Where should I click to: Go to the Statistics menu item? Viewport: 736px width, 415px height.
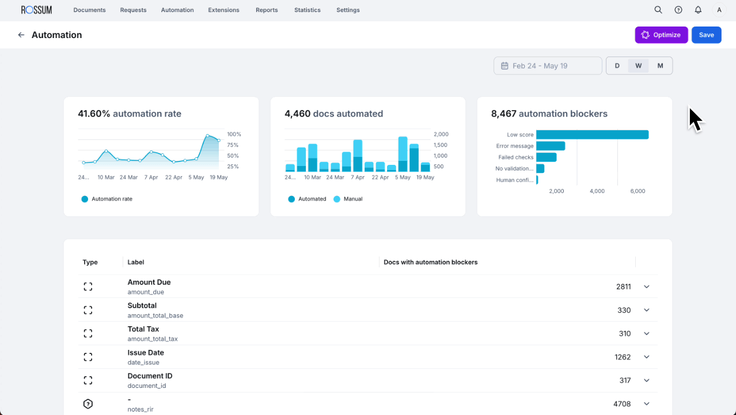(307, 10)
